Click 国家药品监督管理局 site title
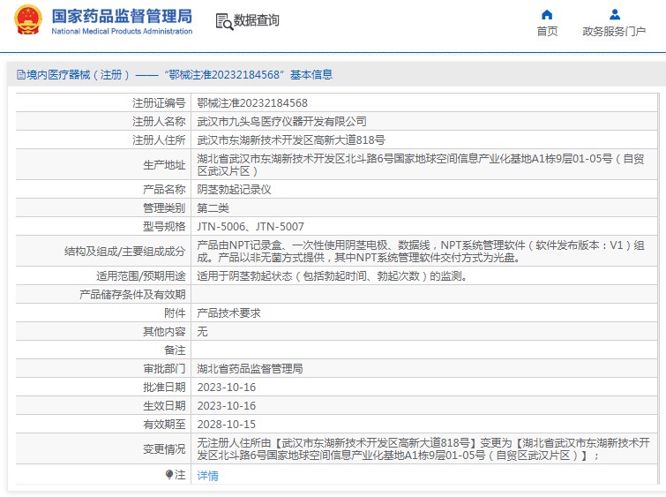 [122, 16]
